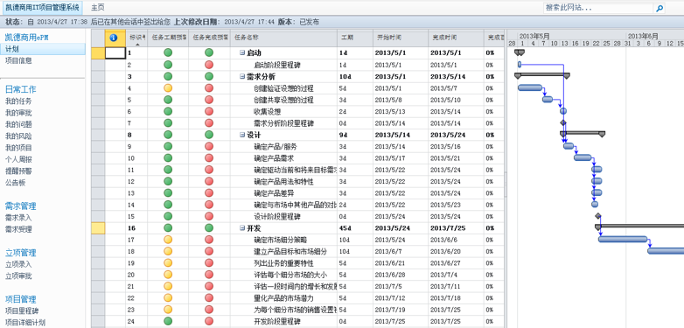Click the 2013/7/4 finish date cell
Image resolution: width=684 pixels, height=328 pixels.
[x=456, y=275]
